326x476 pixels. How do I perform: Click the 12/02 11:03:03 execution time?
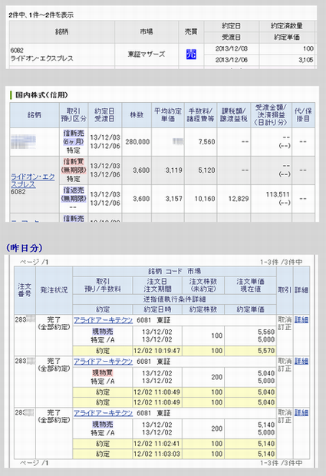pos(156,455)
